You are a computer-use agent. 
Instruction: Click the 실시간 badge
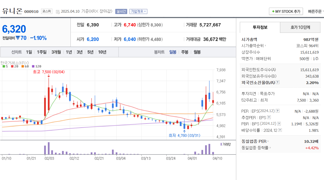point(121,11)
